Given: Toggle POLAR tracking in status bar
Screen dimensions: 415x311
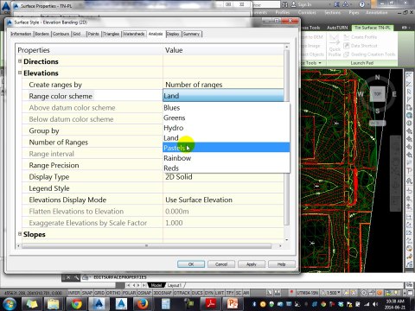Looking at the screenshot, I should [129, 293].
